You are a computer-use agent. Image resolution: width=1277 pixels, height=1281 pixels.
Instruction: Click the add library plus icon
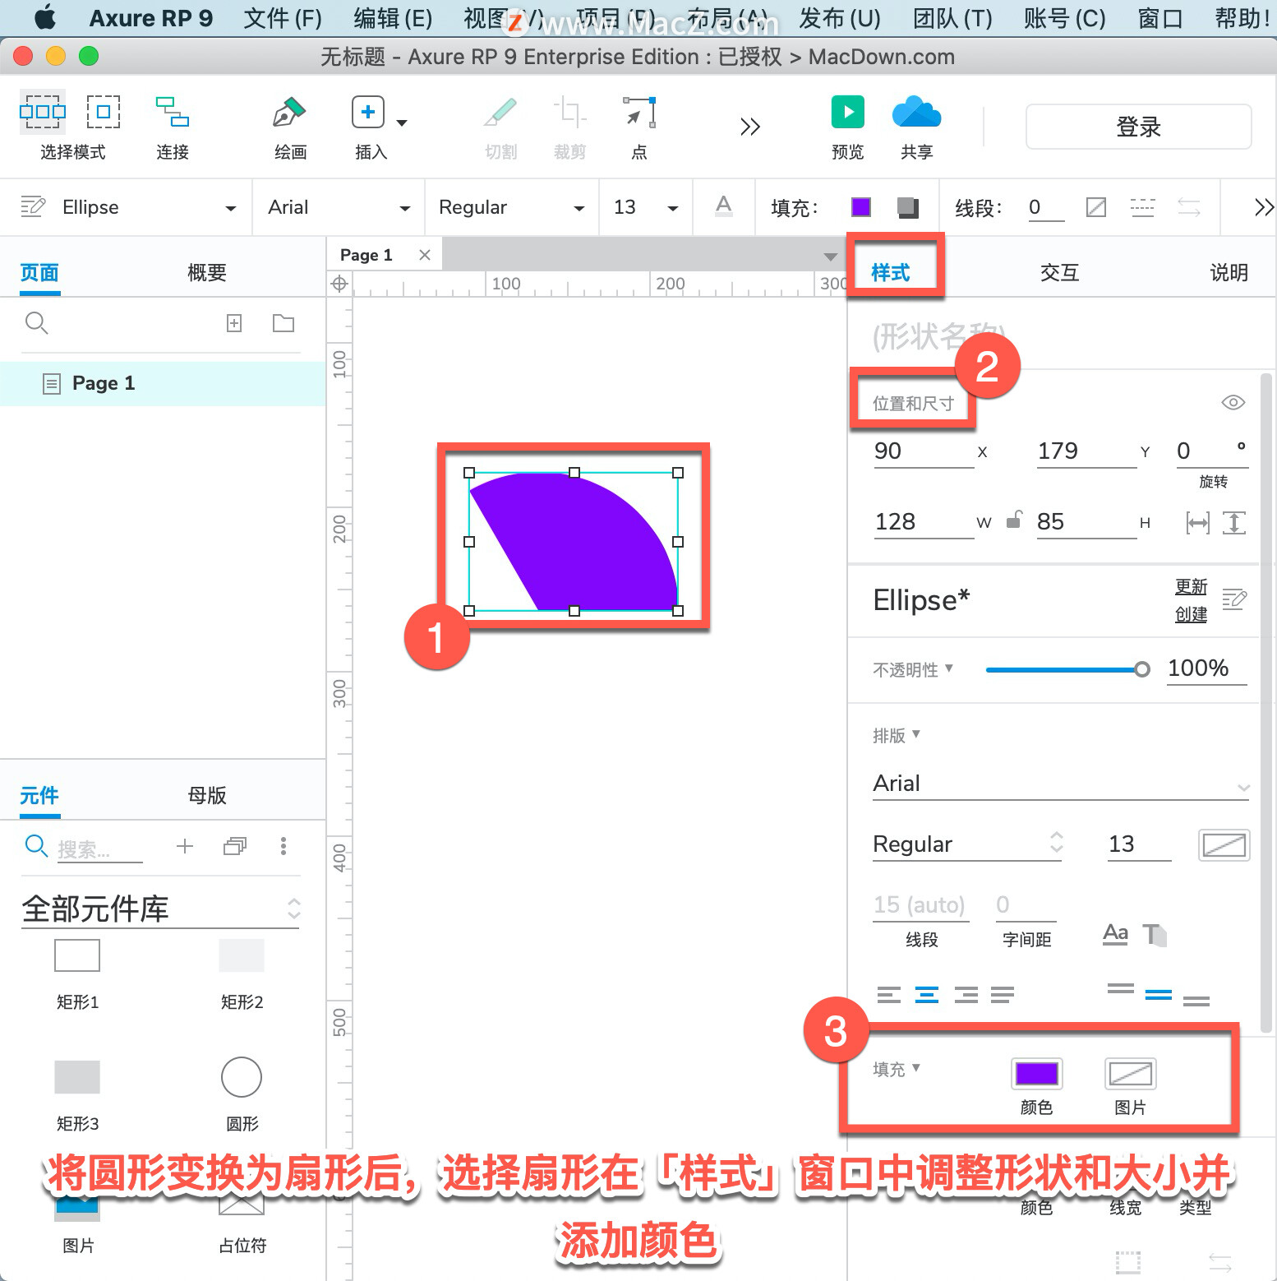point(185,846)
